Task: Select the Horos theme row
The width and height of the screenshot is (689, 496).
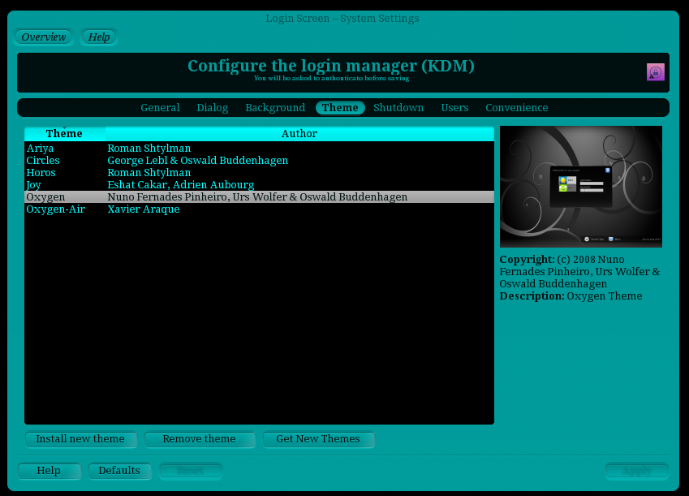Action: point(259,173)
